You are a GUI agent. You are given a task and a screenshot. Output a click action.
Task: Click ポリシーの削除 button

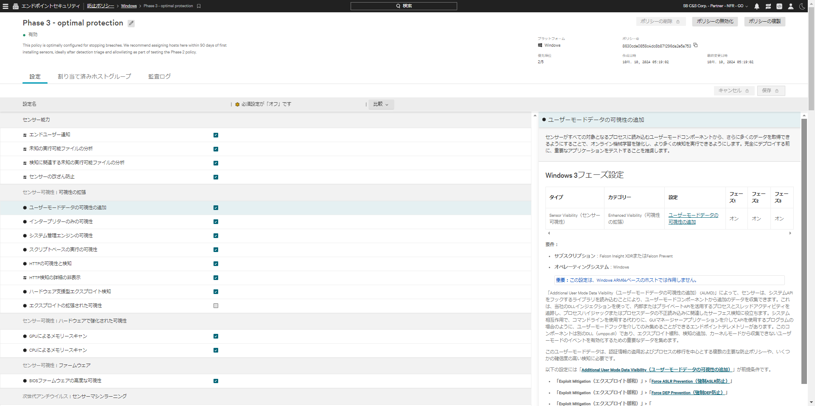660,22
